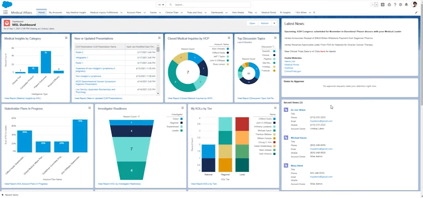Image resolution: width=423 pixels, height=198 pixels.
Task: Click the 'here' link for new Clinical Trials data
Action: coord(323,51)
